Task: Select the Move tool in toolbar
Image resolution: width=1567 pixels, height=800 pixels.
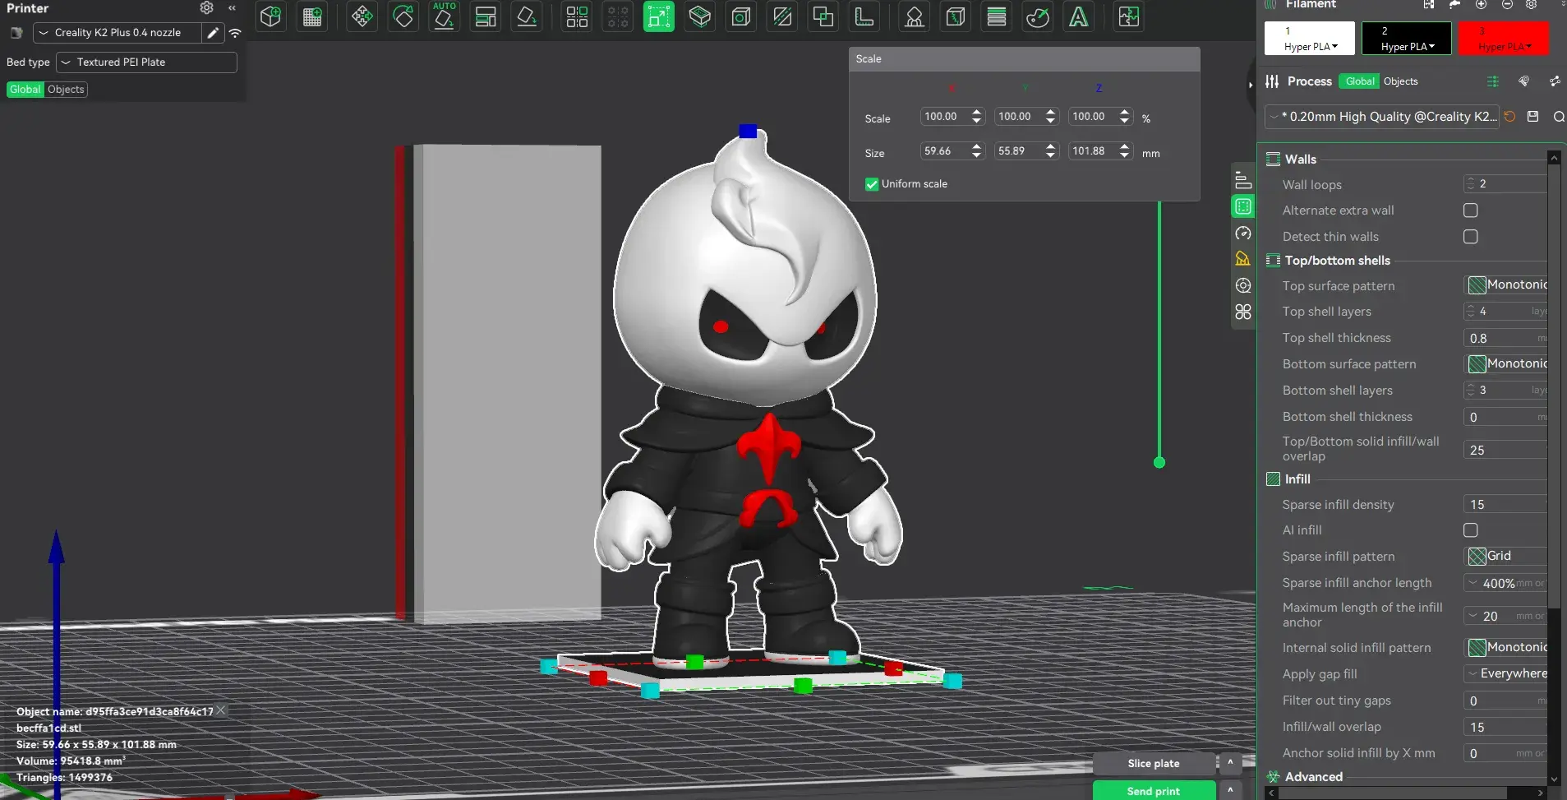Action: pyautogui.click(x=362, y=16)
